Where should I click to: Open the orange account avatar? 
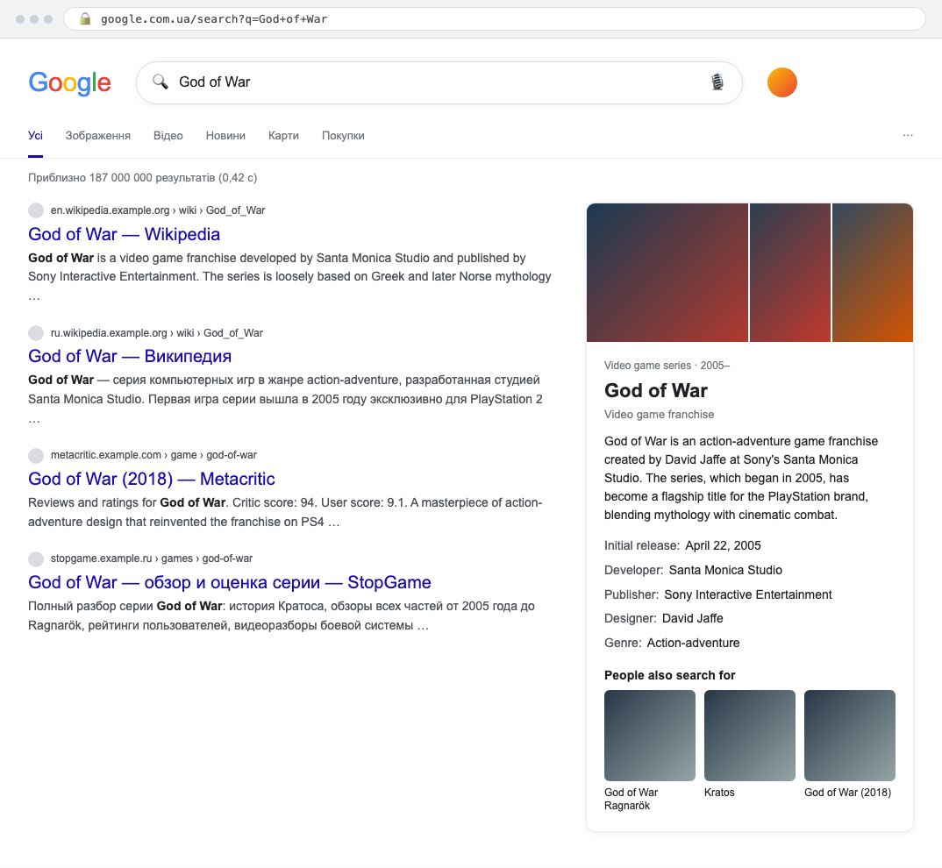coord(782,82)
